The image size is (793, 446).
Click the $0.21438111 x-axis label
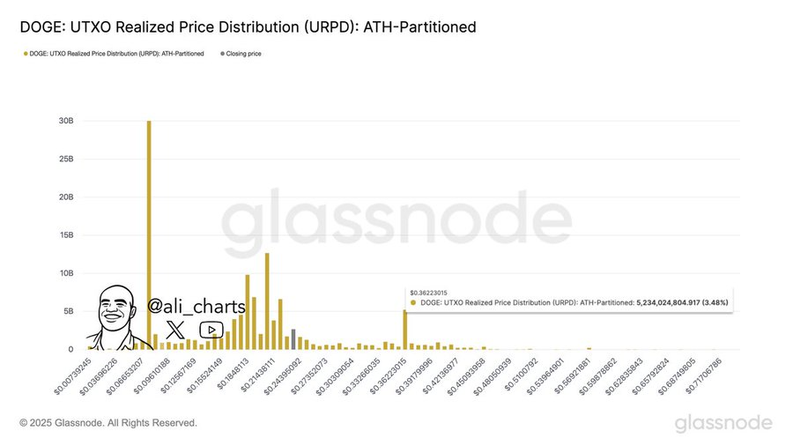click(257, 375)
